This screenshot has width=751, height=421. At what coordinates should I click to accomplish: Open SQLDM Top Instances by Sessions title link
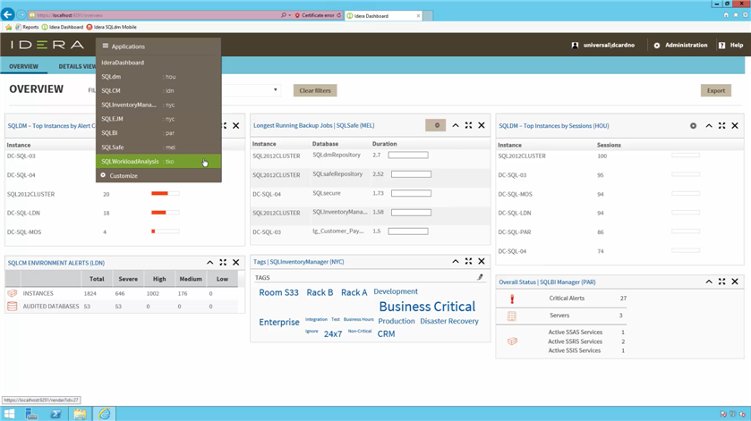point(554,126)
